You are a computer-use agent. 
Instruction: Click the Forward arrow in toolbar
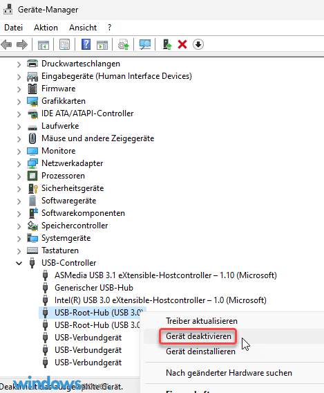[22, 45]
